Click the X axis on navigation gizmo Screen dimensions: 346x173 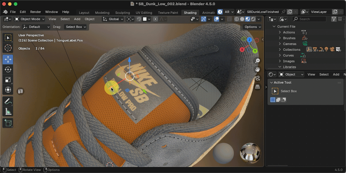click(242, 50)
